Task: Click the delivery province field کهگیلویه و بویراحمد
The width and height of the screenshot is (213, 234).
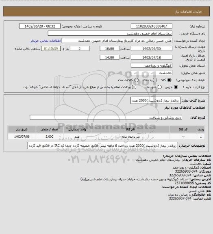Action: (152, 65)
